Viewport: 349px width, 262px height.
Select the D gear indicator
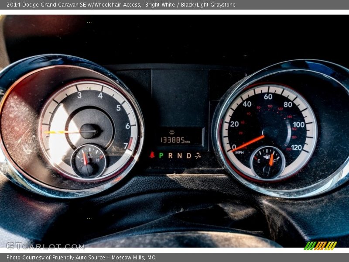pos(189,155)
